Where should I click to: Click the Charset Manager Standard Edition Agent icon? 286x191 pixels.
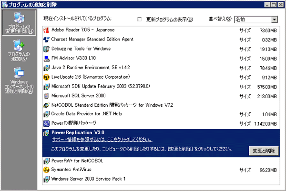pos(46,40)
